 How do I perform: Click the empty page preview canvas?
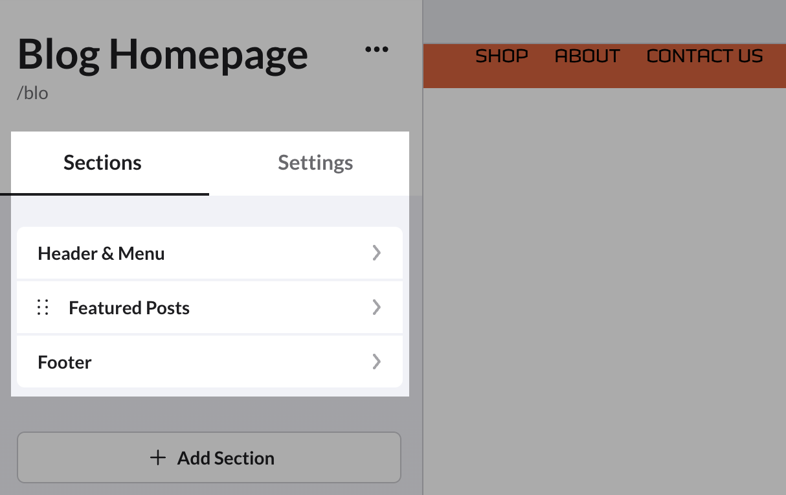click(605, 292)
